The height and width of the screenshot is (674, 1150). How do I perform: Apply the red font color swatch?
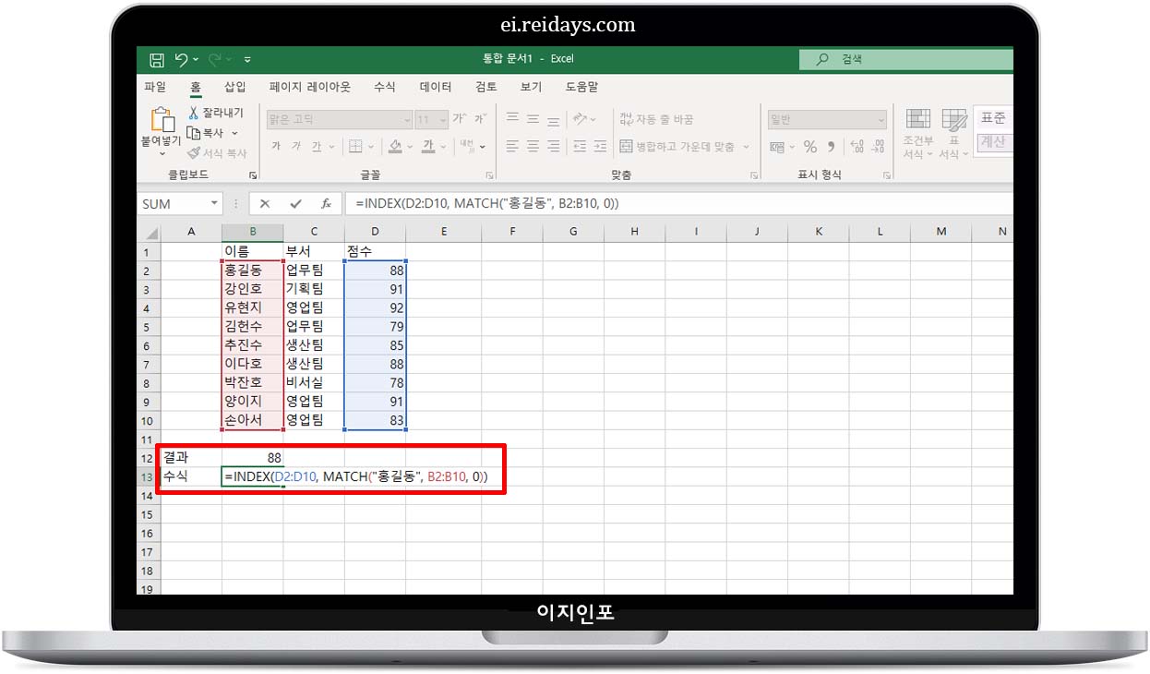428,150
